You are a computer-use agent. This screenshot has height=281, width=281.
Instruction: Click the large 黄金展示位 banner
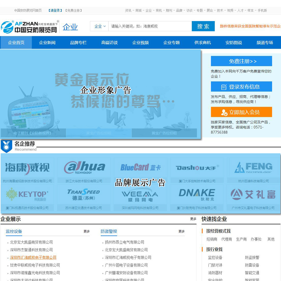(100, 94)
